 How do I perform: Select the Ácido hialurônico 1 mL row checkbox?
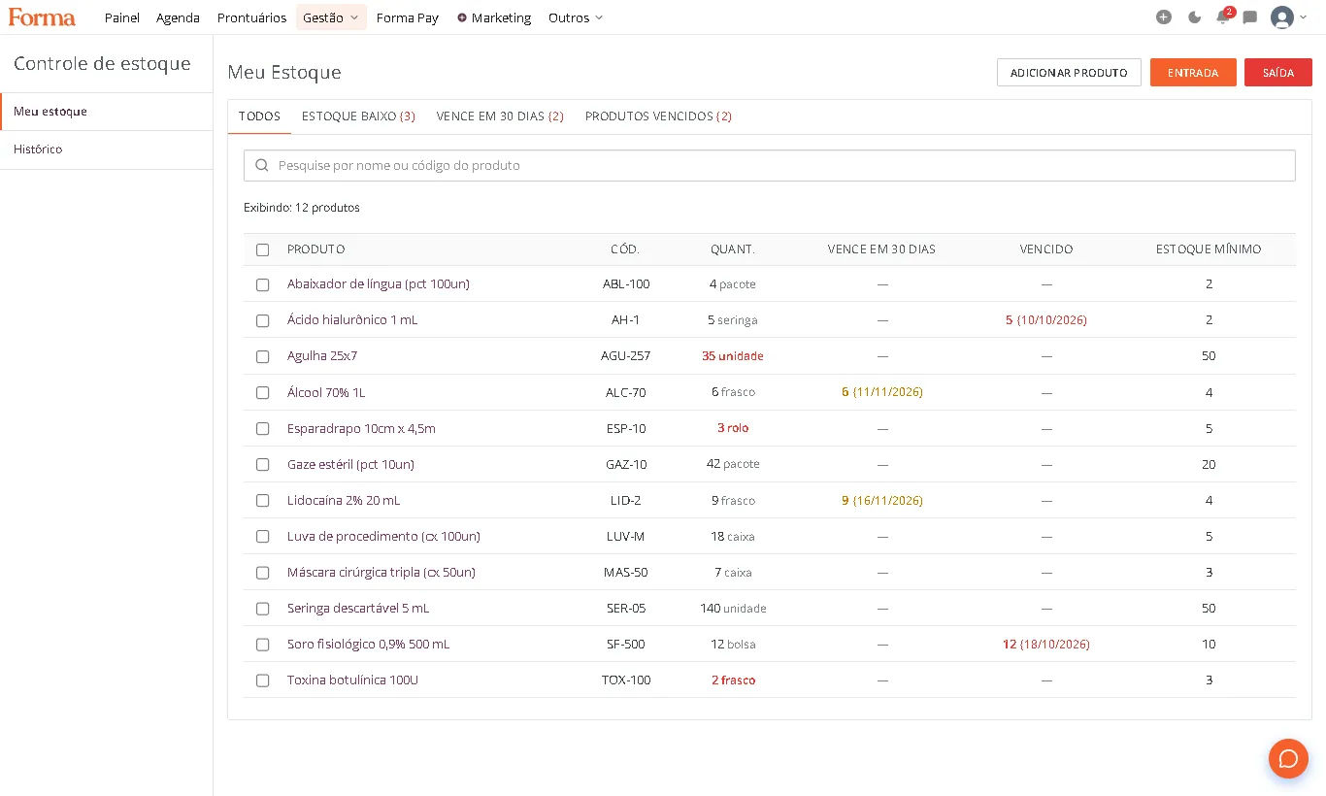(x=262, y=320)
